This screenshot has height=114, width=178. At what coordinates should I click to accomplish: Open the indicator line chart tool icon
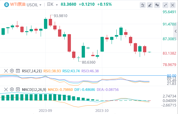click(143, 5)
